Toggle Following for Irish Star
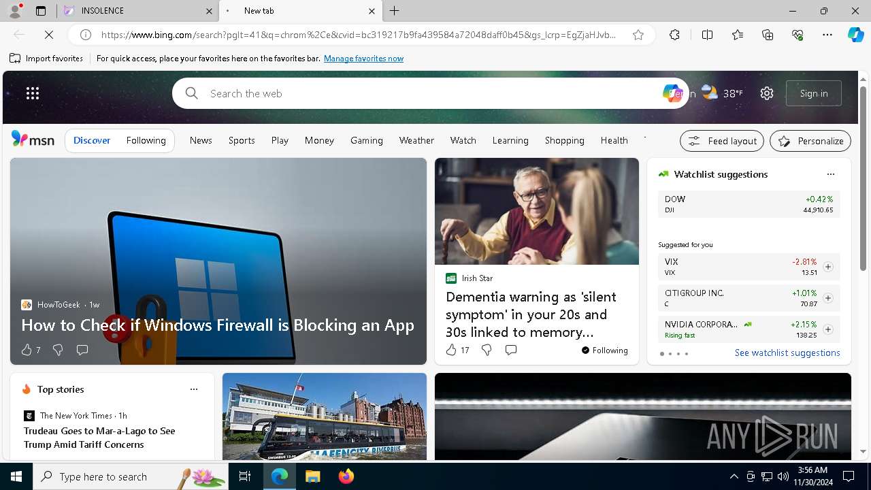 tap(604, 350)
